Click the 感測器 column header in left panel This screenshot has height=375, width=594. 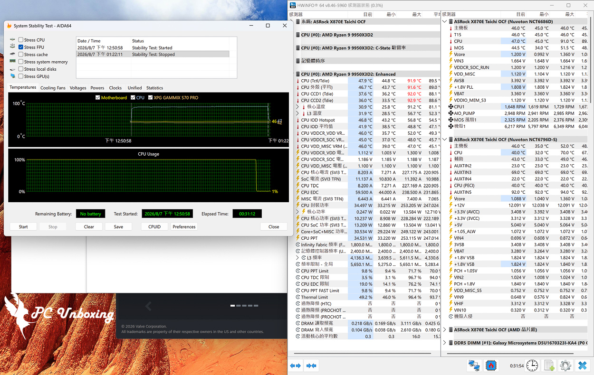pyautogui.click(x=318, y=14)
